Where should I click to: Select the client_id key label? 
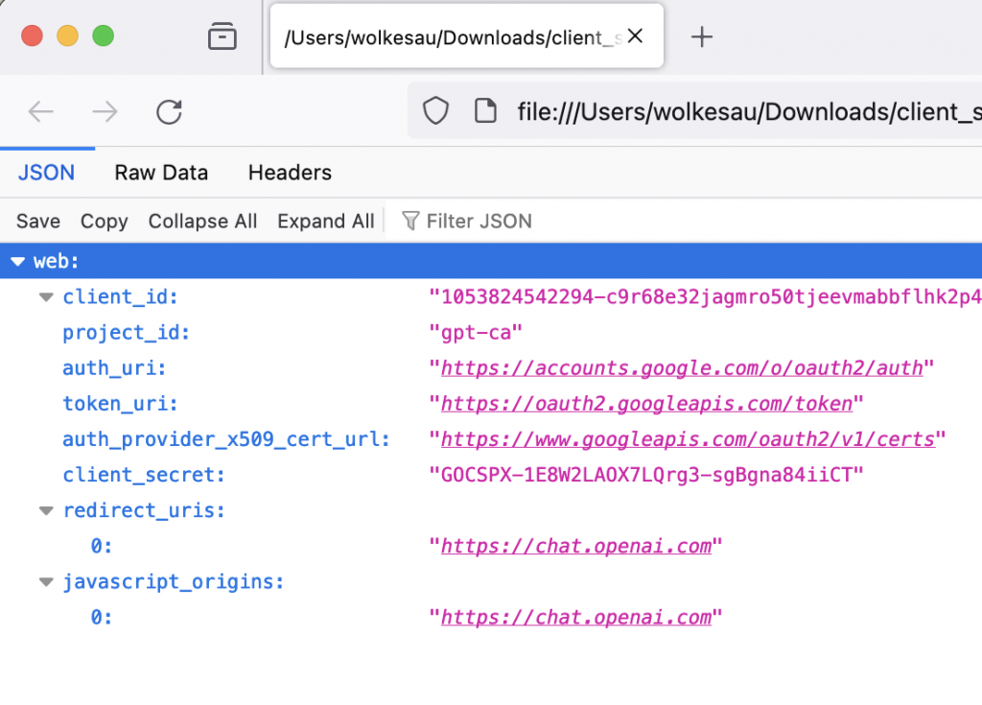click(x=120, y=297)
